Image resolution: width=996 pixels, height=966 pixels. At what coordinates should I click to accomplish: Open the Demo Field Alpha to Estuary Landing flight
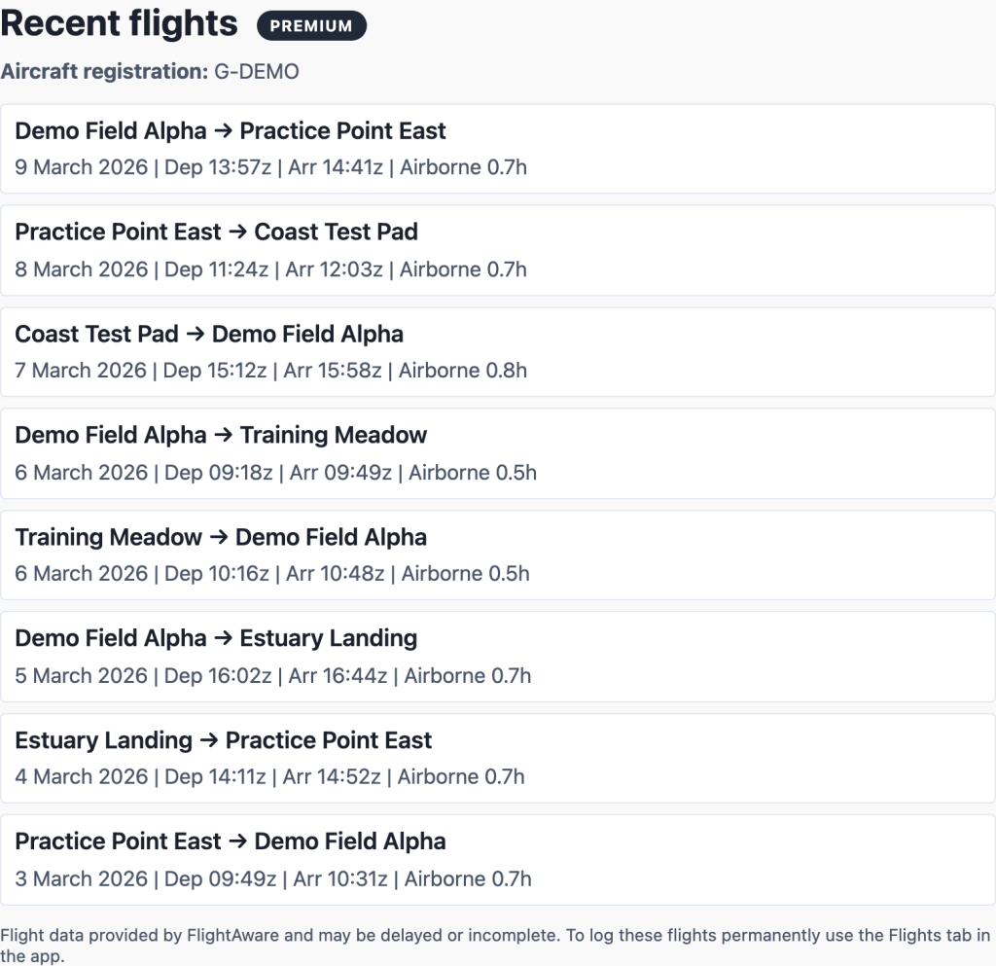click(x=498, y=657)
